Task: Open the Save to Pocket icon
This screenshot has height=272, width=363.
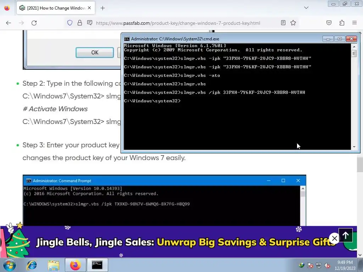Action: [329, 23]
